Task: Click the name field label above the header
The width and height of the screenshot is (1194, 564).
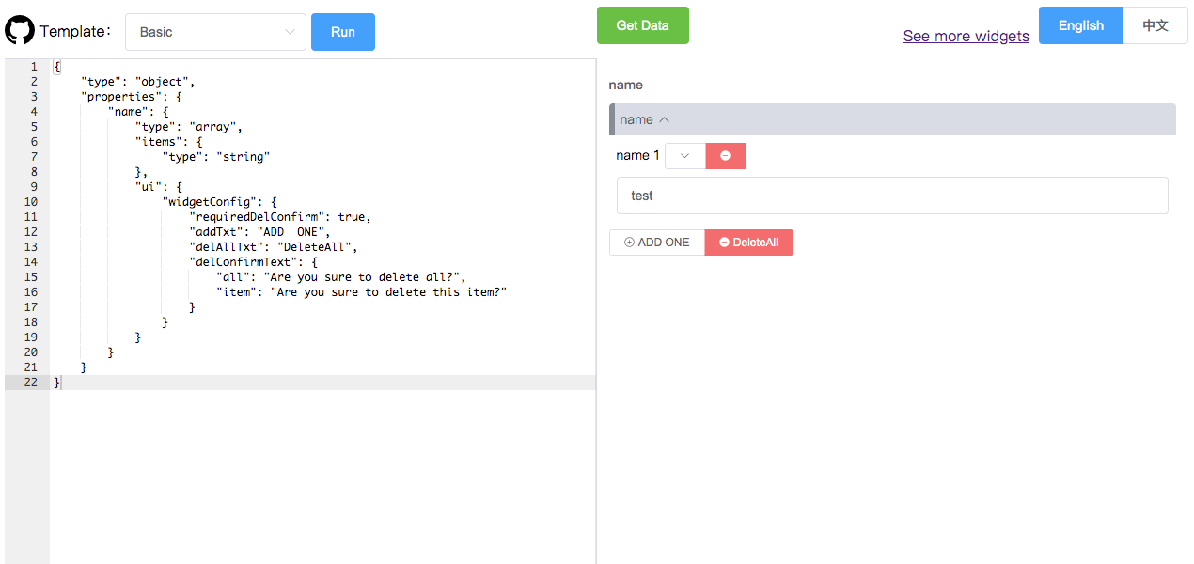Action: click(x=626, y=85)
